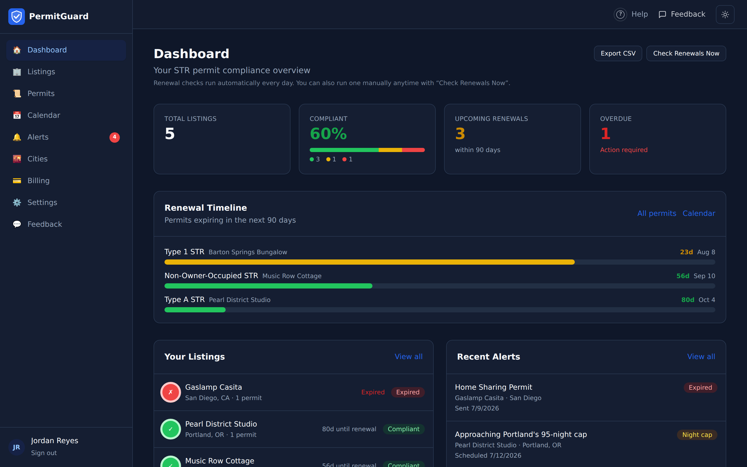Click the Billing credit card icon
This screenshot has height=467, width=747.
click(x=17, y=181)
